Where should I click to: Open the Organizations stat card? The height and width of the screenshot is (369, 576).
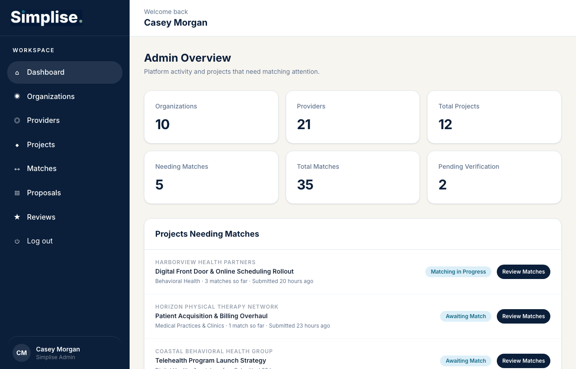tap(211, 117)
